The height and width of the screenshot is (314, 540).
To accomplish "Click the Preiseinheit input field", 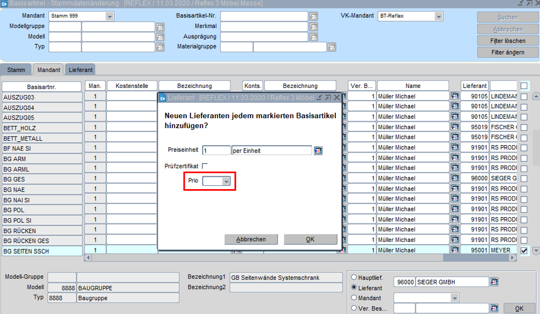I will pos(216,150).
